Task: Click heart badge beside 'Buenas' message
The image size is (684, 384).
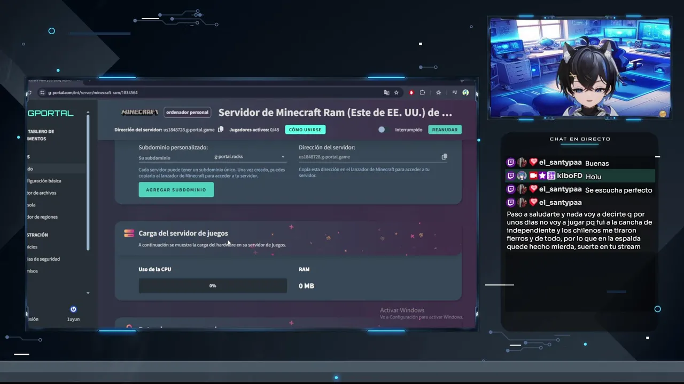Action: click(533, 162)
